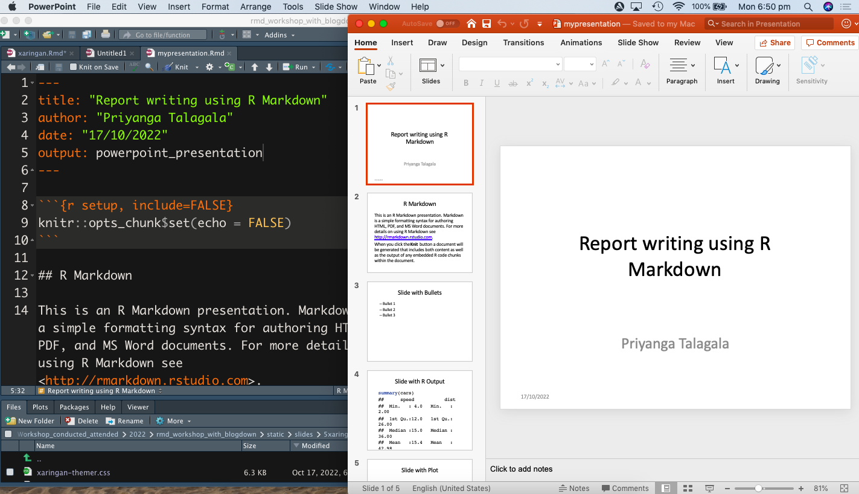This screenshot has height=494, width=859.
Task: Toggle AutoSave switch in PowerPoint
Action: [449, 24]
